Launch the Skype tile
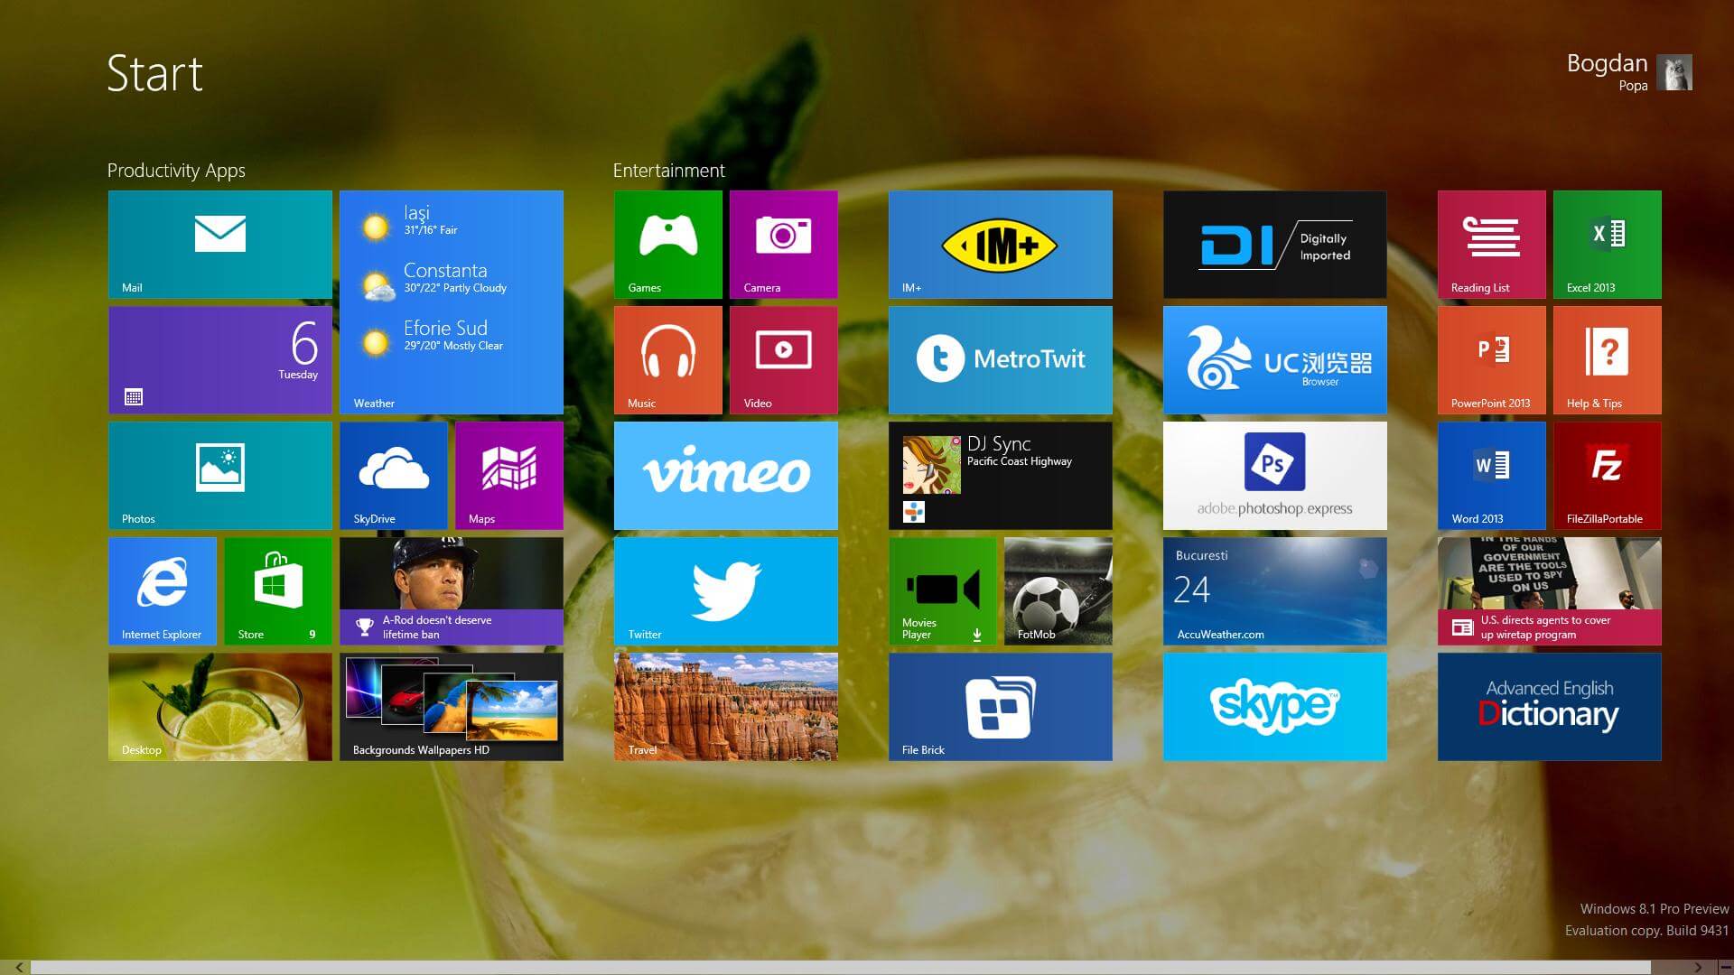The width and height of the screenshot is (1734, 975). point(1275,707)
